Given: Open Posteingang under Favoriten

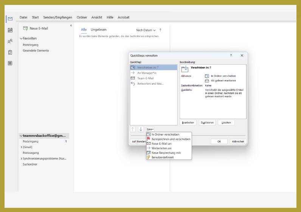Looking at the screenshot, I should pos(31,45).
